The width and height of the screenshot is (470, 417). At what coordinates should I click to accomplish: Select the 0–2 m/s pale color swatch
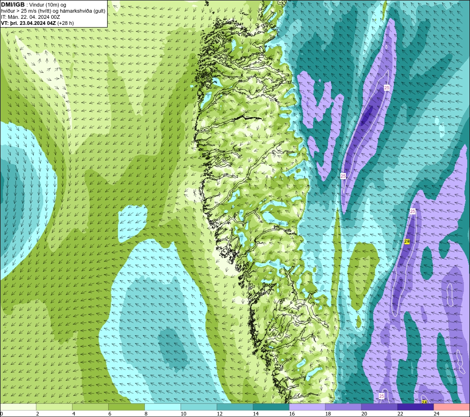click(x=18, y=407)
